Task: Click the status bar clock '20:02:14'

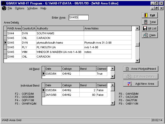Action: coord(157,120)
